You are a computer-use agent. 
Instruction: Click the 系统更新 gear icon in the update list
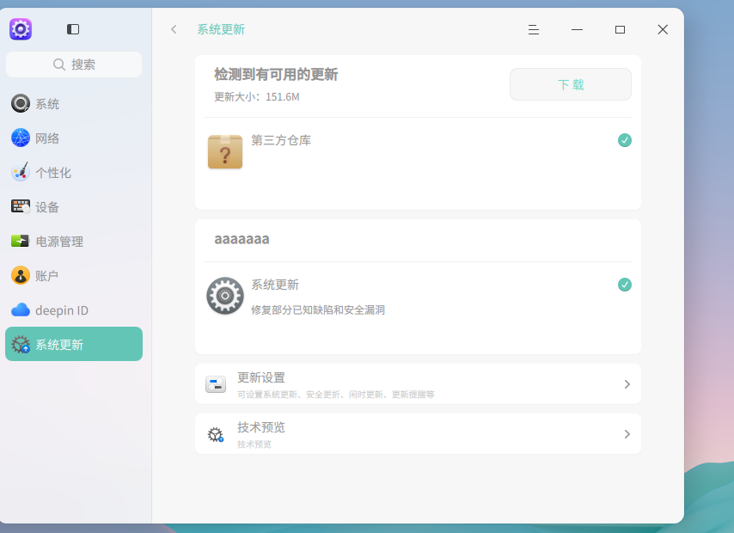[x=225, y=296]
